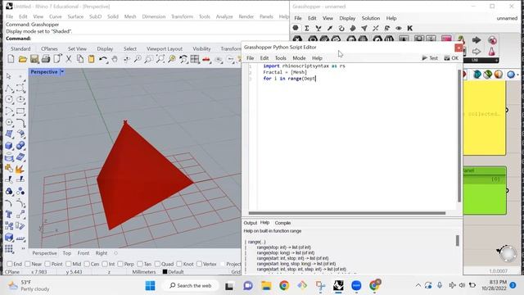Enable the Vertex osnap checkbox

coord(200,264)
